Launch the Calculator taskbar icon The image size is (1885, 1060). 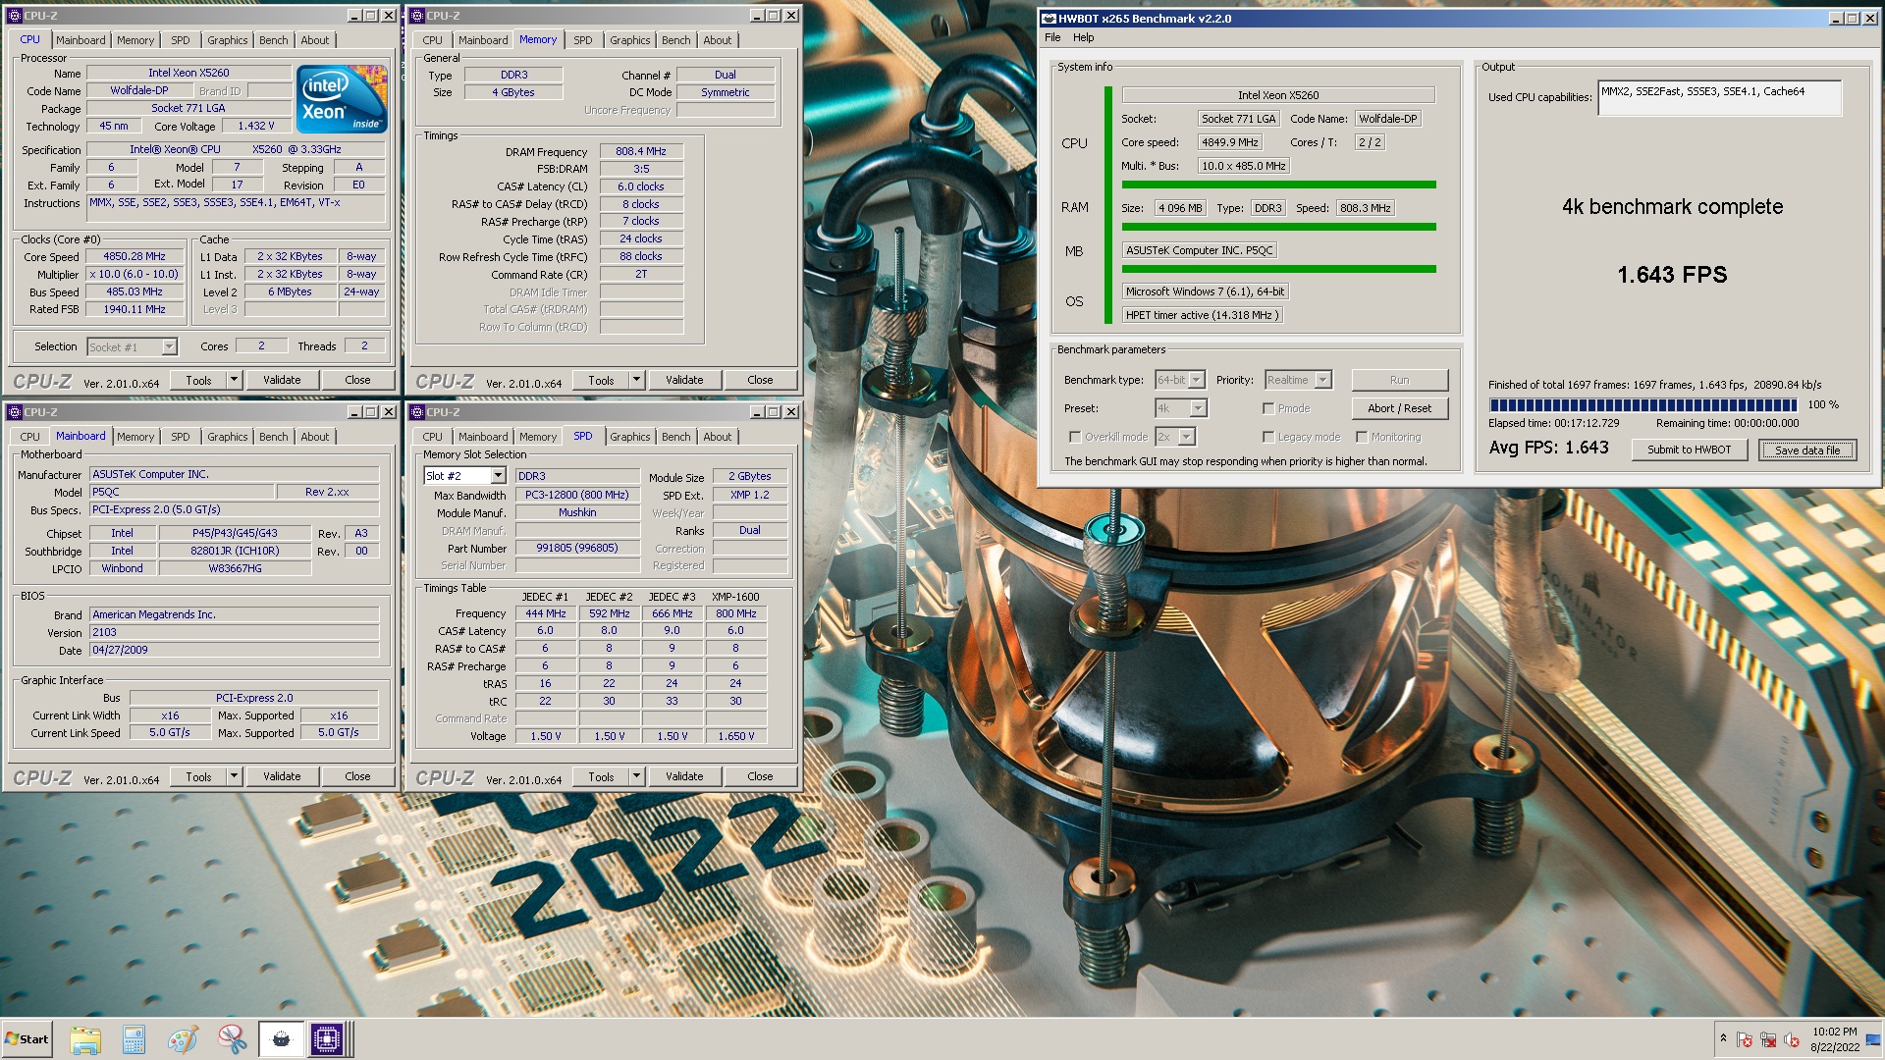[x=134, y=1039]
